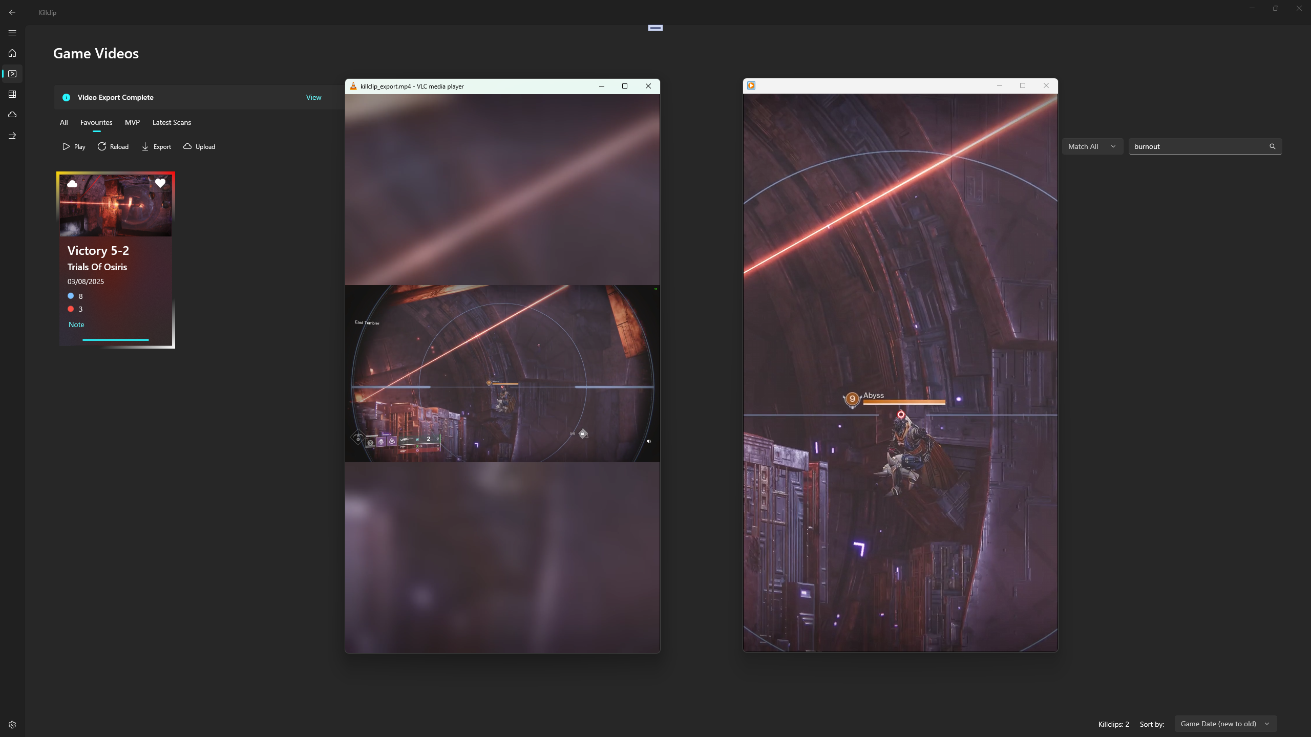This screenshot has width=1311, height=737.
Task: Open the Latest Scans tab
Action: tap(171, 122)
